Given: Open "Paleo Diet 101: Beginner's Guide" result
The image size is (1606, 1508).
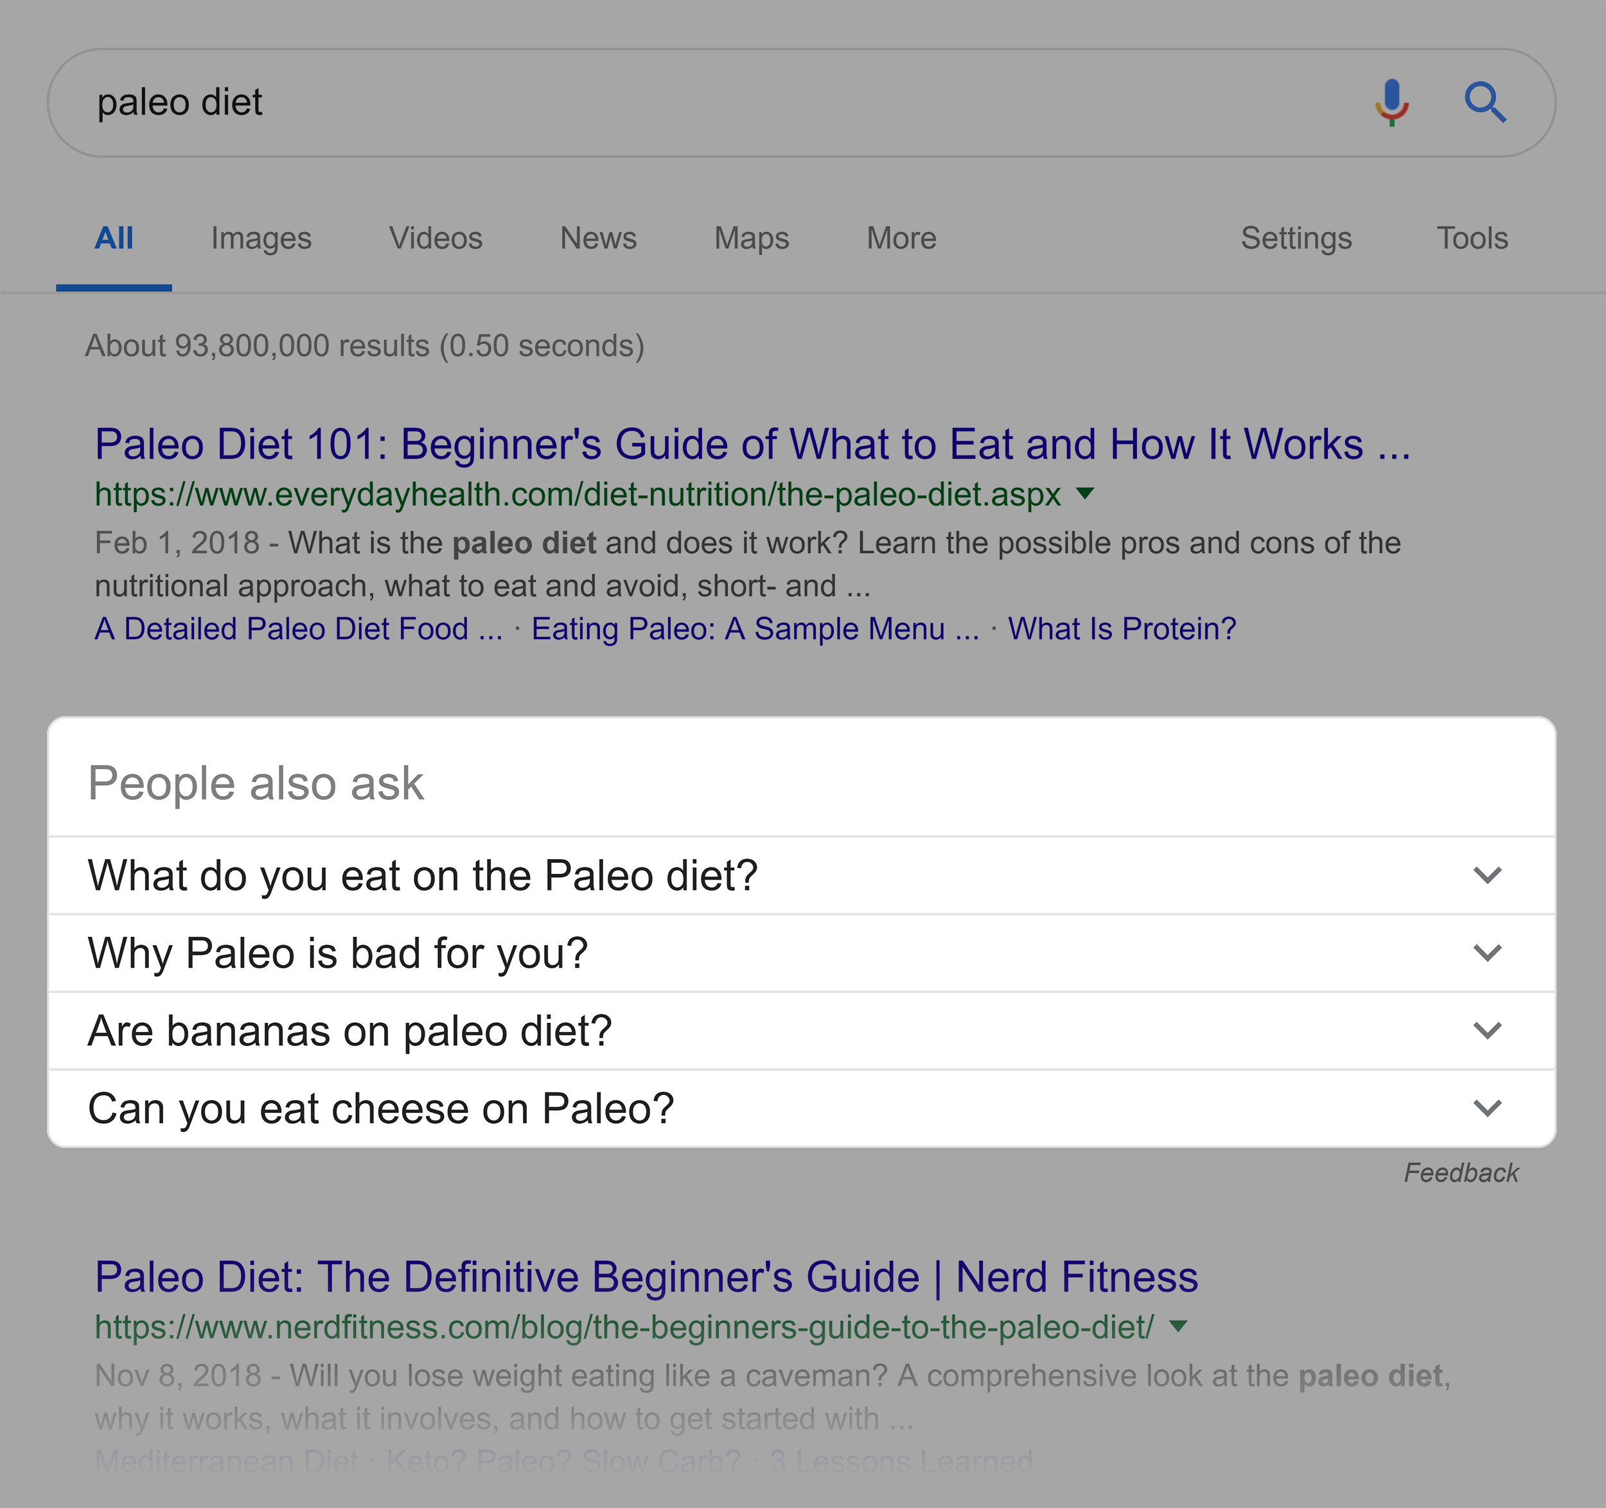Looking at the screenshot, I should pyautogui.click(x=753, y=445).
